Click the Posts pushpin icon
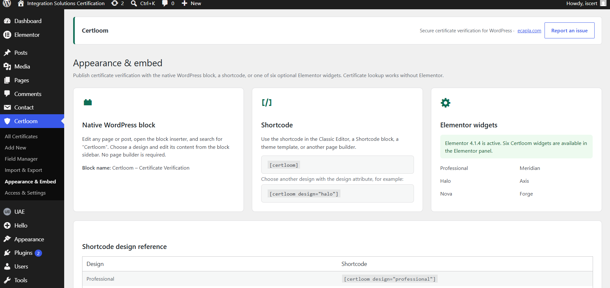The height and width of the screenshot is (288, 610). coord(7,53)
